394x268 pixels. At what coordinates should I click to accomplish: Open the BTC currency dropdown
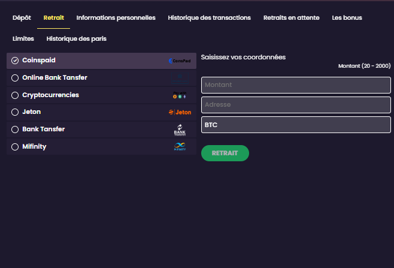[x=296, y=125]
